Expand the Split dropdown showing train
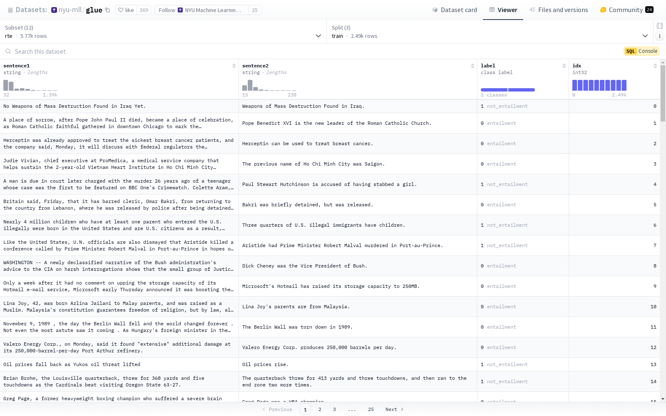This screenshot has height=416, width=666. (x=490, y=32)
